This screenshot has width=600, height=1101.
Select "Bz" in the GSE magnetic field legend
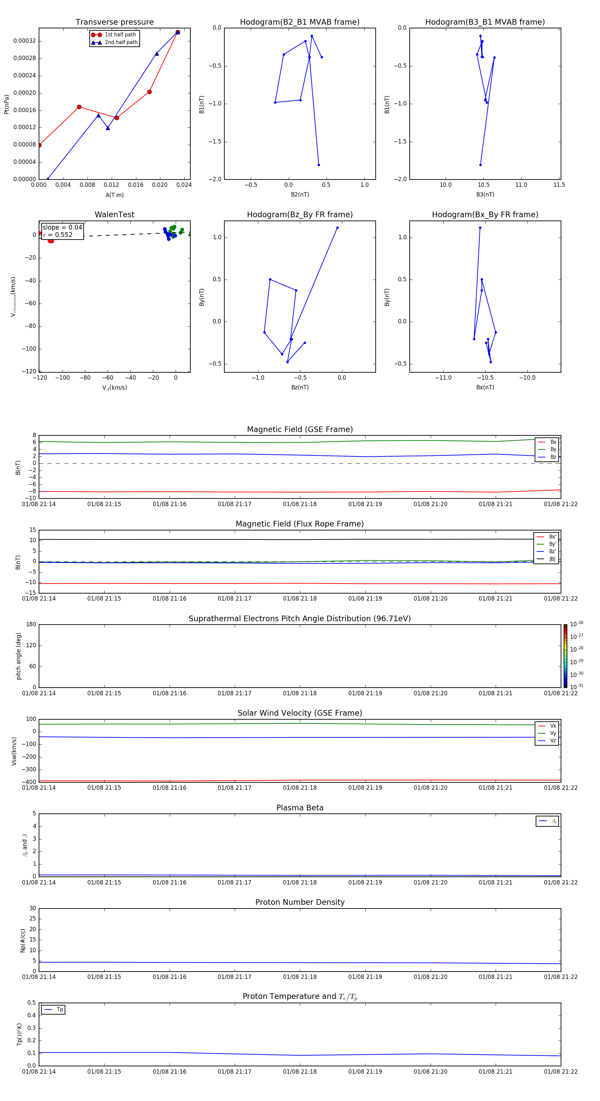tap(547, 457)
